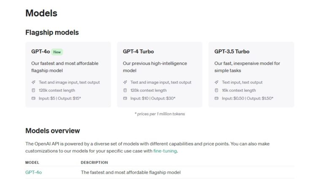Select the GPT-4 Turbo card title
This screenshot has height=179, width=324.
[x=138, y=52]
